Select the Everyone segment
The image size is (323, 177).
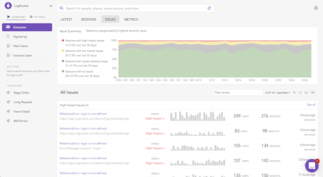(x=27, y=27)
